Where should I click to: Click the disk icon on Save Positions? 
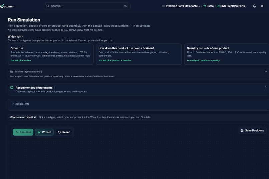click(x=242, y=131)
